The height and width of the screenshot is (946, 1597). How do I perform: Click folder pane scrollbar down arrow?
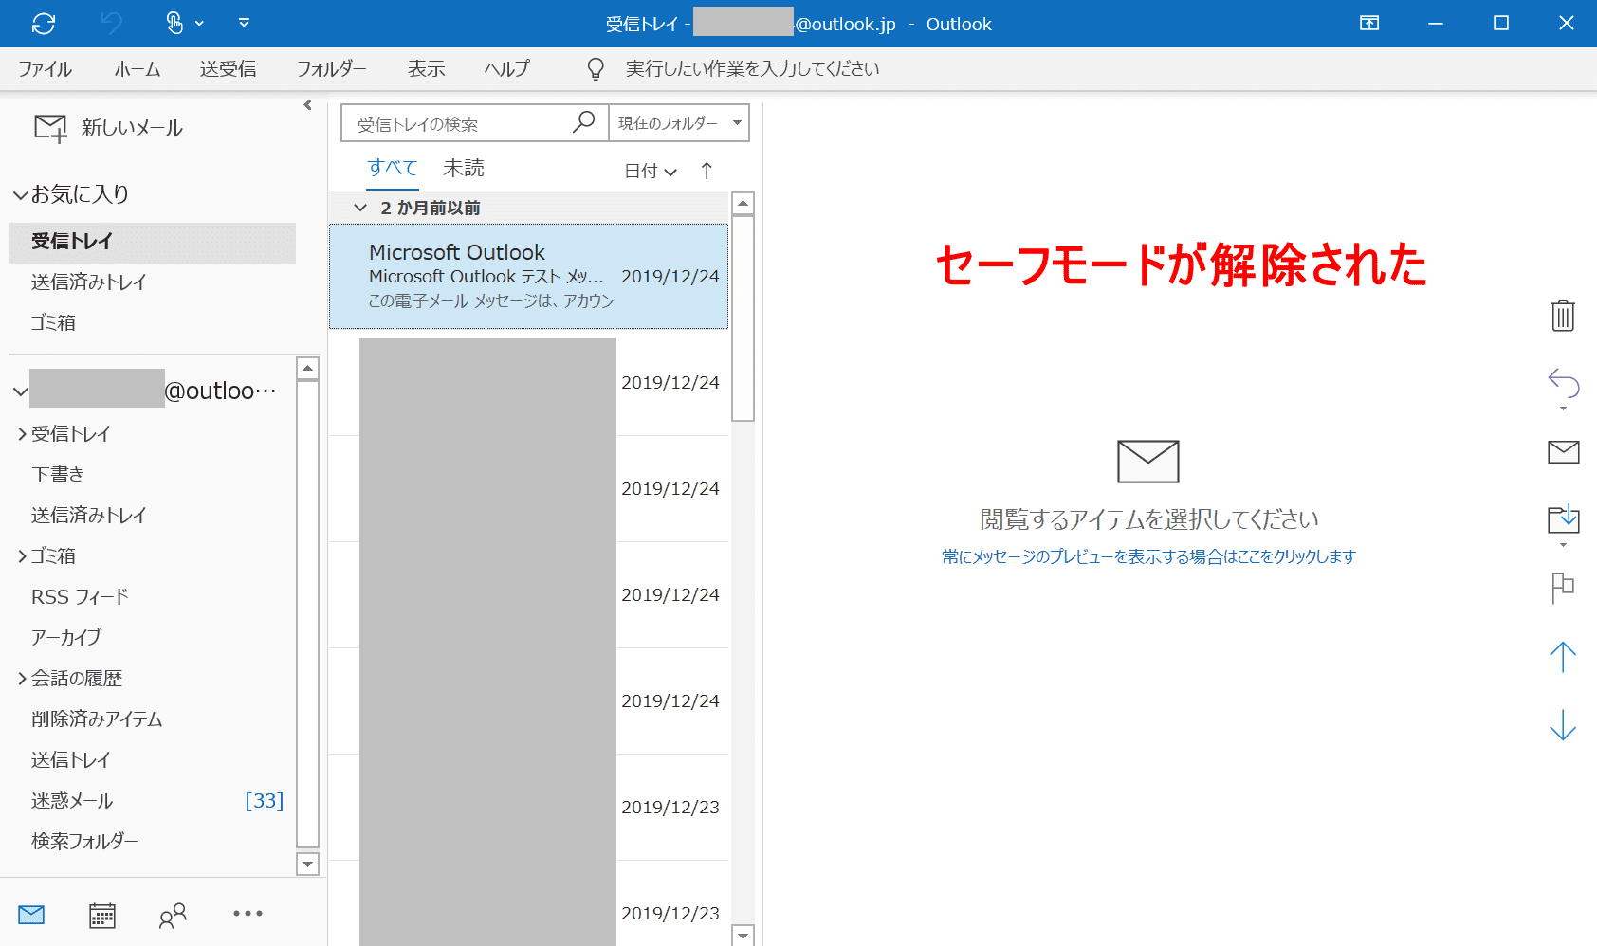[x=307, y=864]
